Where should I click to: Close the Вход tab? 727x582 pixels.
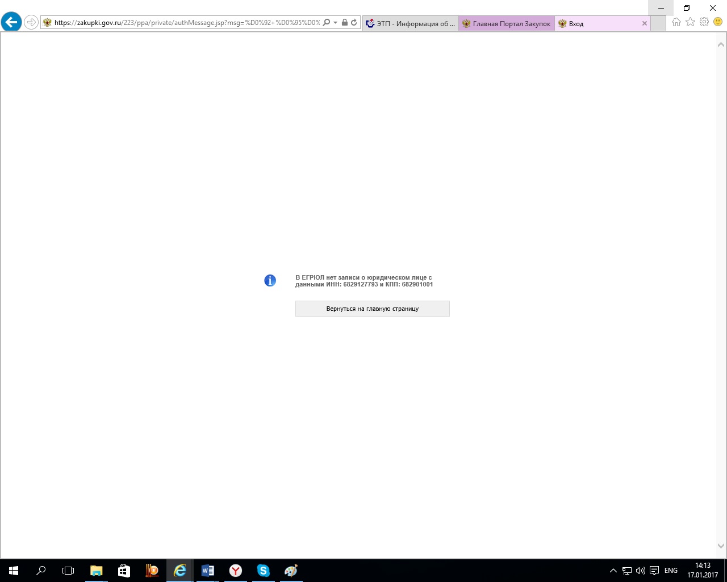[644, 23]
